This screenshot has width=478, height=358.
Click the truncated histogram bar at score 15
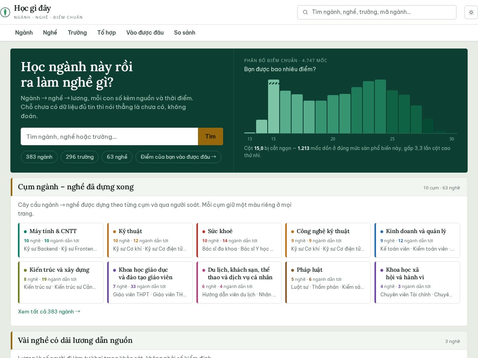tap(274, 106)
